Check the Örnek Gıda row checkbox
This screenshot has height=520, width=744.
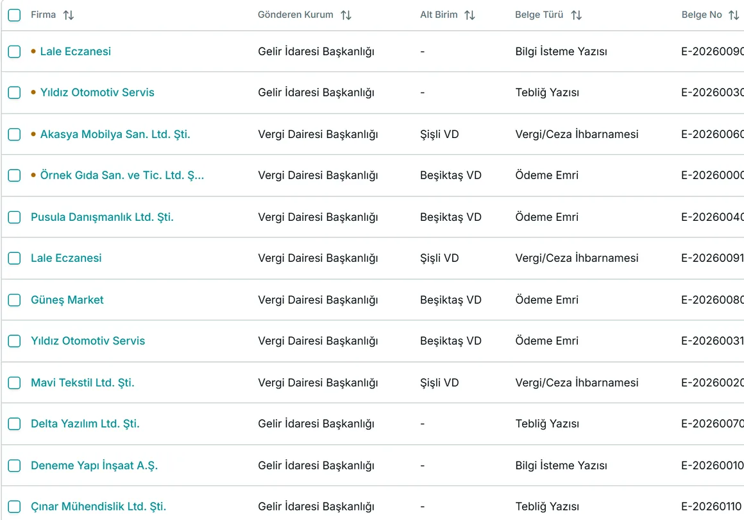pos(14,175)
